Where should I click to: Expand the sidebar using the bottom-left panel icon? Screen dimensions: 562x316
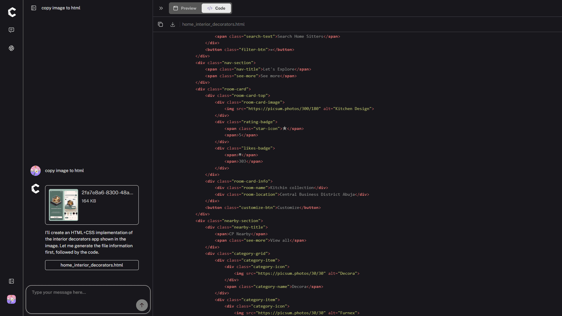tap(11, 281)
